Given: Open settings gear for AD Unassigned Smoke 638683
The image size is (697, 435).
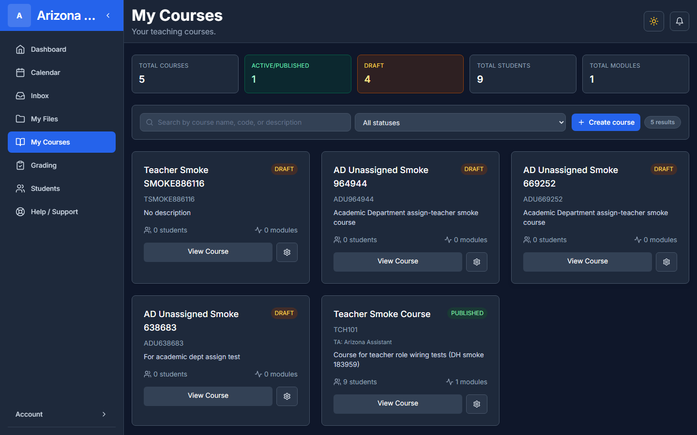Looking at the screenshot, I should coord(287,396).
